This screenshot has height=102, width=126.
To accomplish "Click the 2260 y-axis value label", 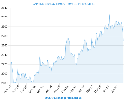I will (x=4, y=45).
